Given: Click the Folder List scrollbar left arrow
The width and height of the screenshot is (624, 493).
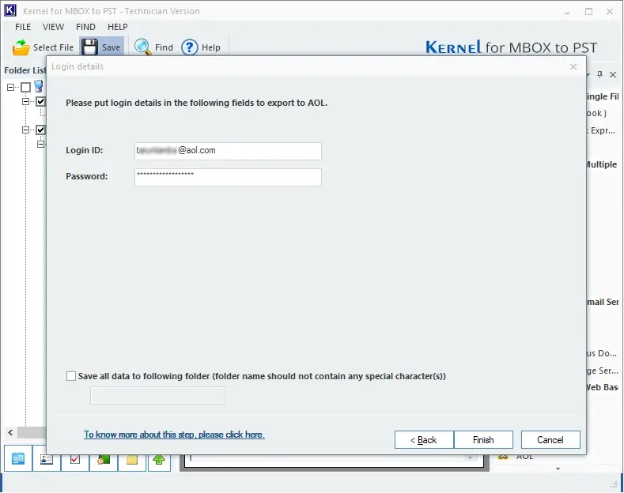Looking at the screenshot, I should (10, 432).
